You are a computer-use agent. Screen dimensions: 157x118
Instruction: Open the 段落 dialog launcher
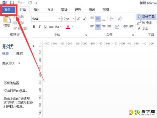pos(133,35)
